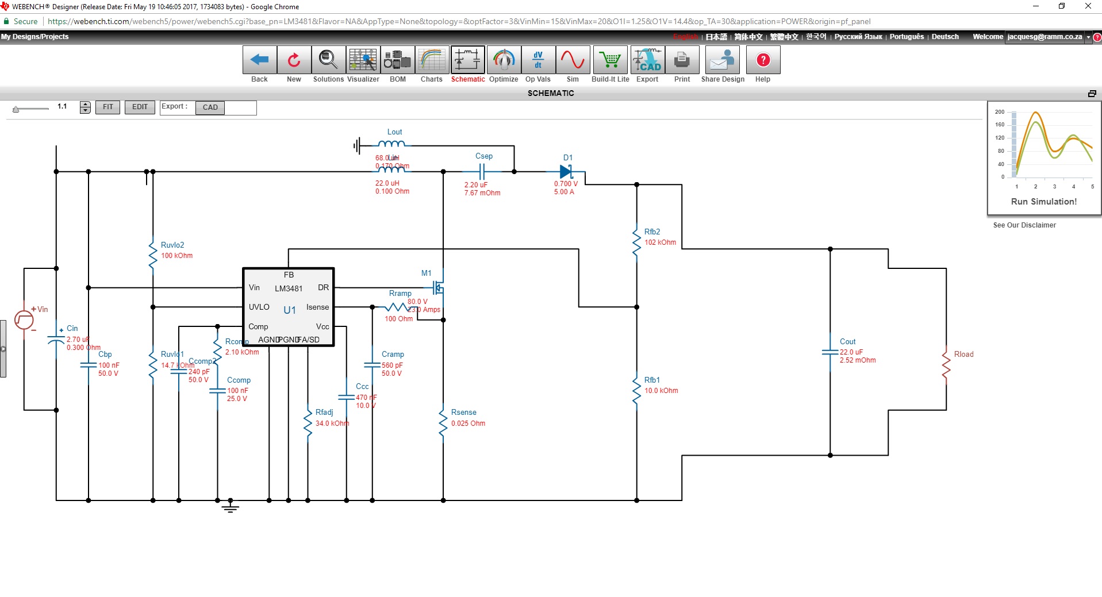
Task: Switch language to Japanese
Action: [x=716, y=37]
